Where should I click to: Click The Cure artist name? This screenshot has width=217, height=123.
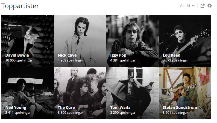click(66, 107)
